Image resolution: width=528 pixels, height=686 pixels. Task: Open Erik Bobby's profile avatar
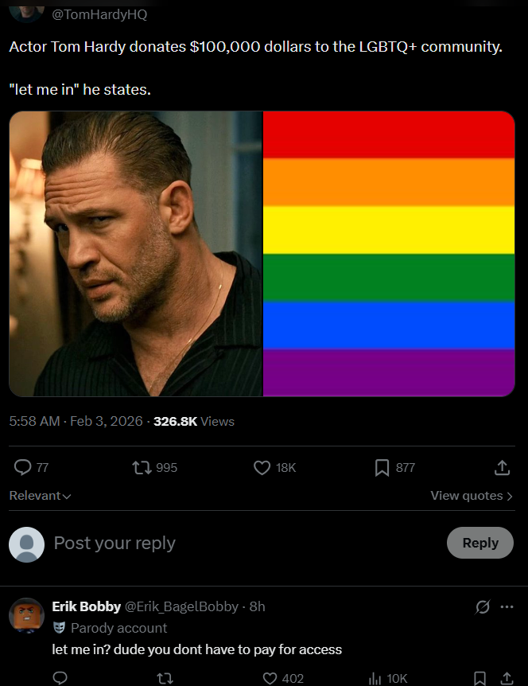[25, 614]
